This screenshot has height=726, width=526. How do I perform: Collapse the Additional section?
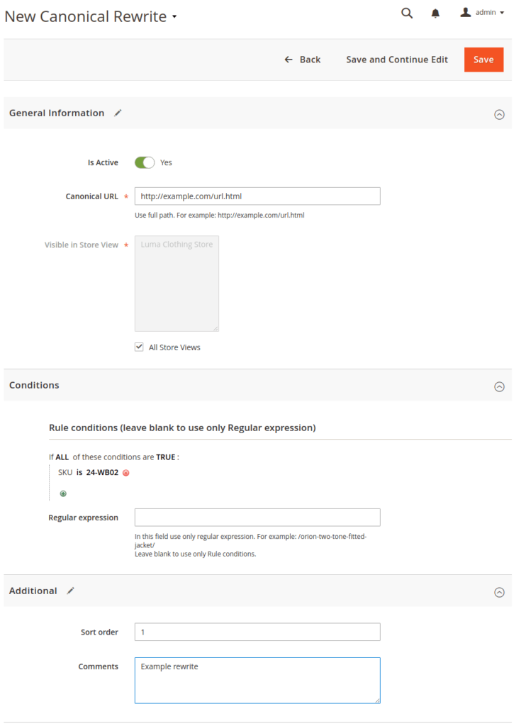point(499,592)
